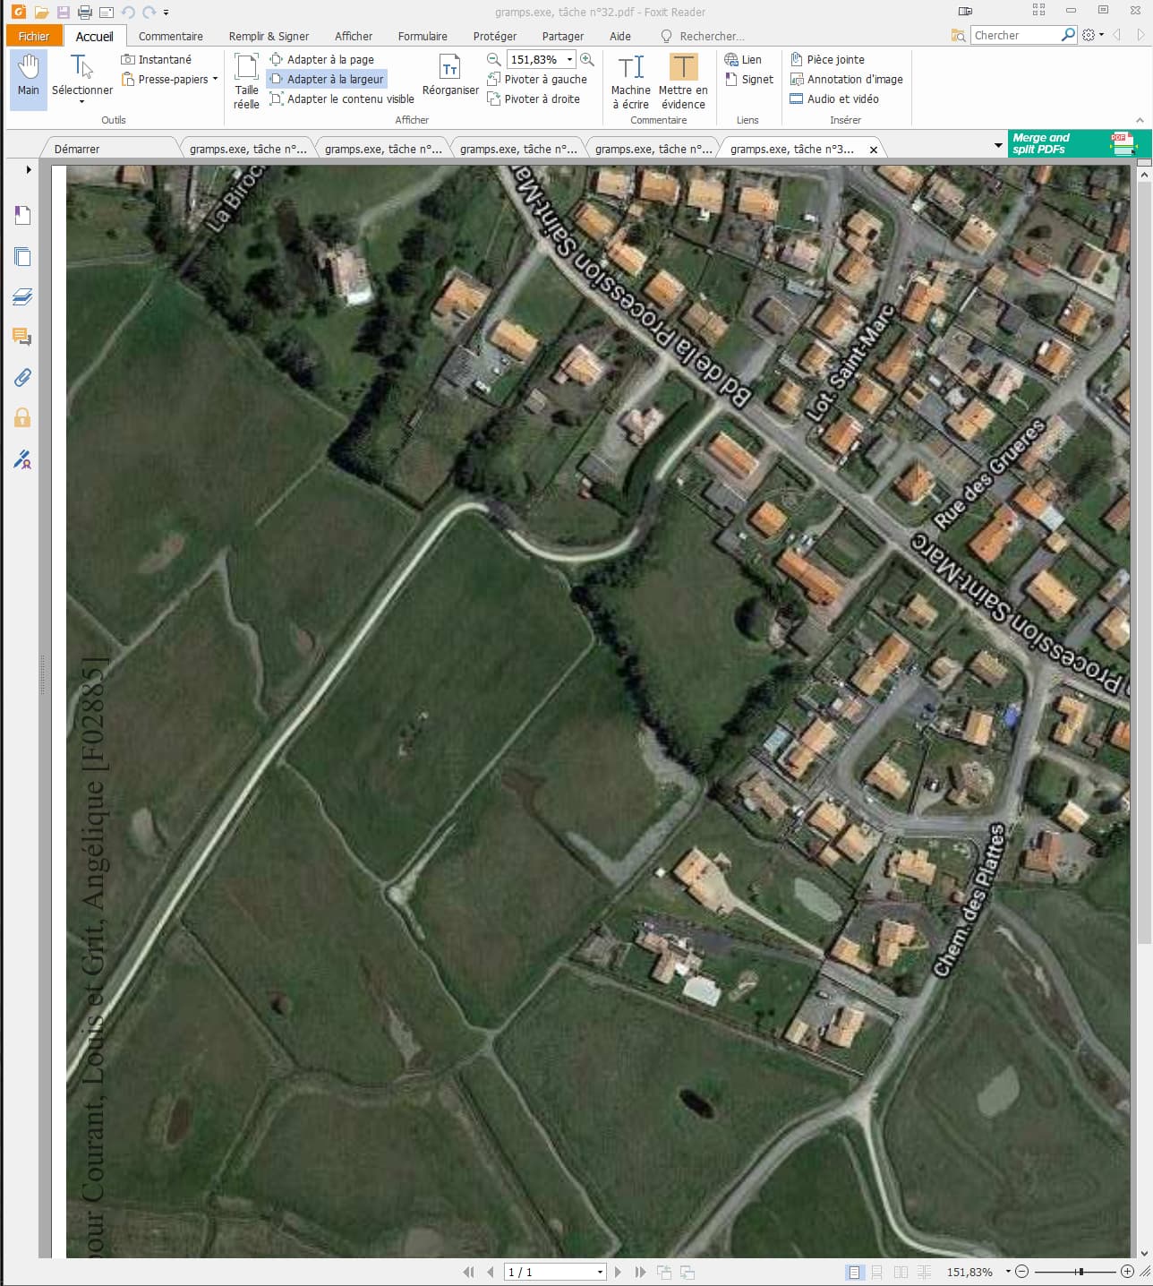Rotate view with Pivoter à droite
Screen dimensions: 1153x1286
click(x=534, y=99)
